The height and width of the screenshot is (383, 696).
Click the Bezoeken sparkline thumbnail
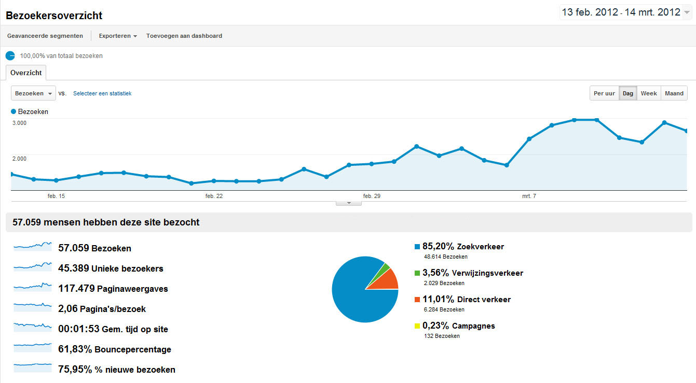pos(33,246)
